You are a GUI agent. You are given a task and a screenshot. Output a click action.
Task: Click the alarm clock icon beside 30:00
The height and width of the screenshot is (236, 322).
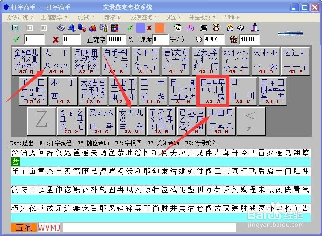[234, 39]
